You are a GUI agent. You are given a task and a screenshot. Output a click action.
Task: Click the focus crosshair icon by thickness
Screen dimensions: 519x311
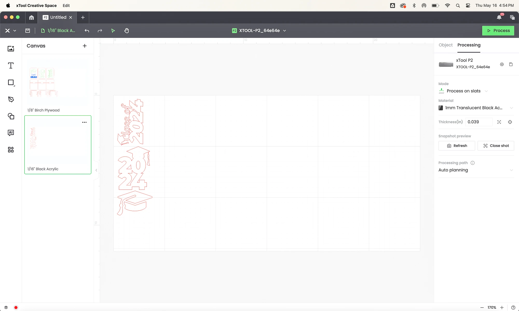510,122
